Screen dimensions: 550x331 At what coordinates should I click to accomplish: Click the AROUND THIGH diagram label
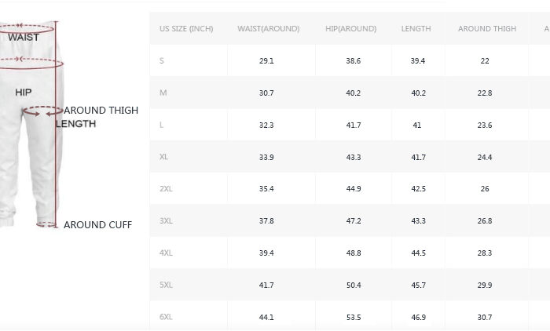point(101,111)
